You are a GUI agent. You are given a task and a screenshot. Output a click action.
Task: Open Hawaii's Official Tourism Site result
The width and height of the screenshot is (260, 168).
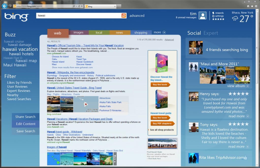click(85, 46)
